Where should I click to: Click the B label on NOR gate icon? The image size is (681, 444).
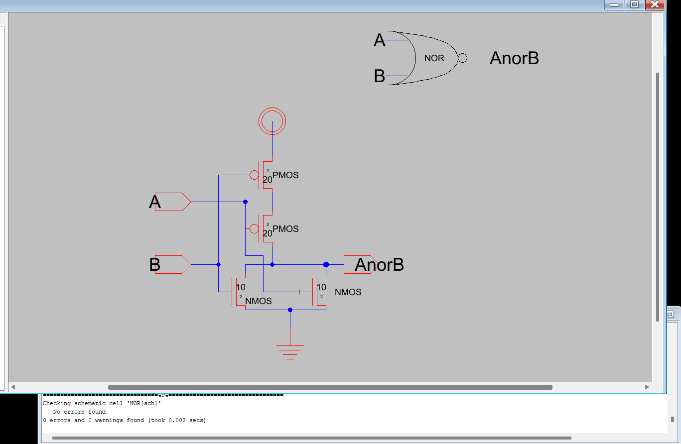click(x=380, y=76)
